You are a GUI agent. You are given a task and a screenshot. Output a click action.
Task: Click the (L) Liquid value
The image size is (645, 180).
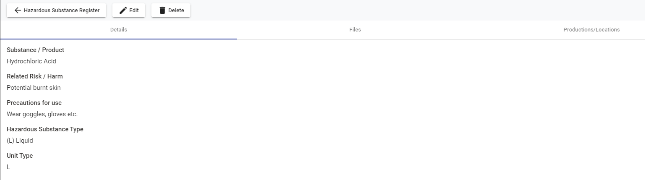point(20,141)
